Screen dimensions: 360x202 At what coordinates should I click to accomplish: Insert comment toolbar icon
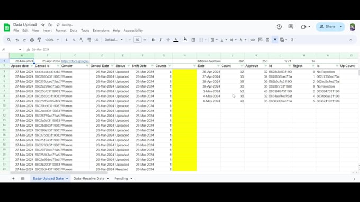[x=260, y=40]
